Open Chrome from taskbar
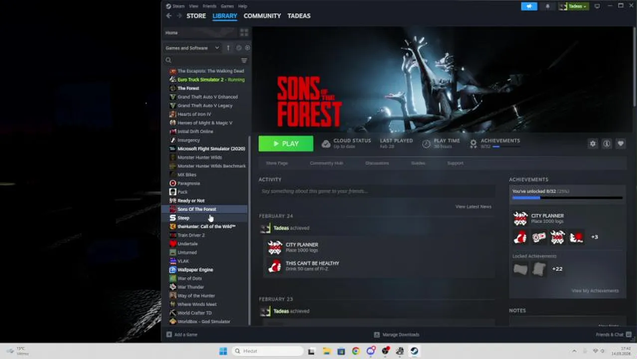 click(x=355, y=351)
